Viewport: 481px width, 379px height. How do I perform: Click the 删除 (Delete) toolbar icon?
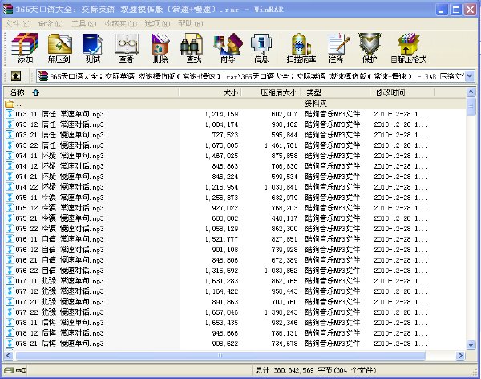[160, 47]
